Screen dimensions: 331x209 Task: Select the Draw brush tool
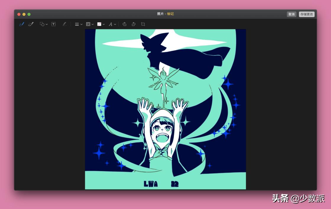(31, 24)
